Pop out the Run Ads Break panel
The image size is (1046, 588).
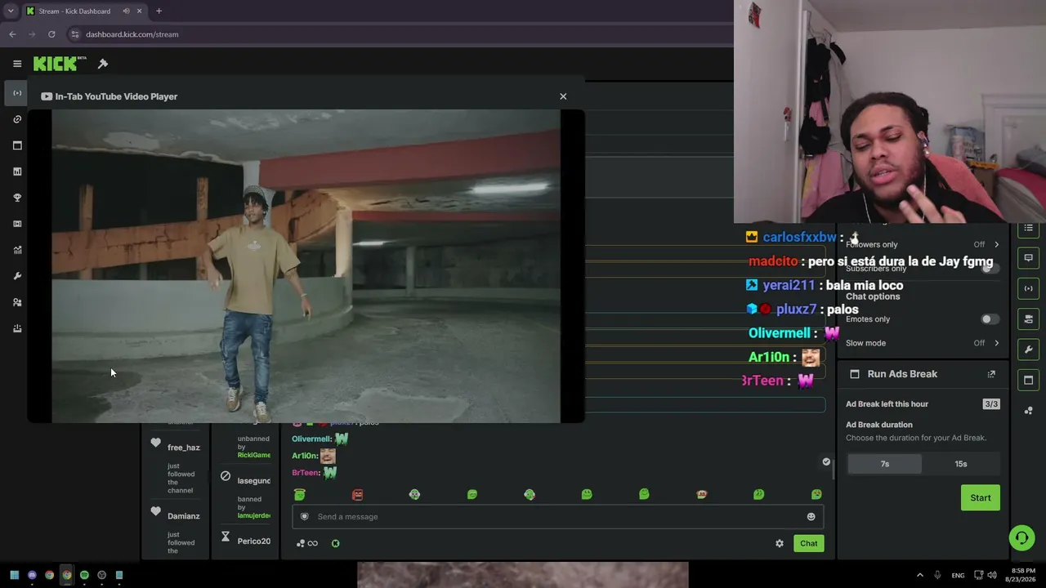point(991,374)
